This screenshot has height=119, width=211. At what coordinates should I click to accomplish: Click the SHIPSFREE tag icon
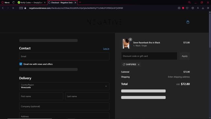pyautogui.click(x=124, y=64)
